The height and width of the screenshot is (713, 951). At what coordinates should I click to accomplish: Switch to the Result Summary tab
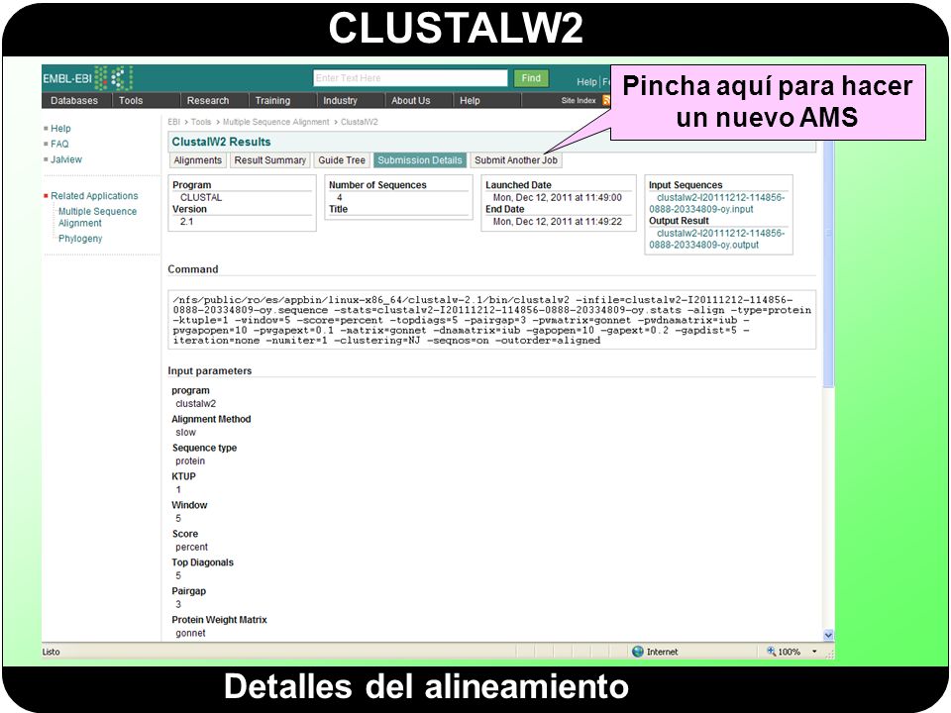[x=269, y=160]
